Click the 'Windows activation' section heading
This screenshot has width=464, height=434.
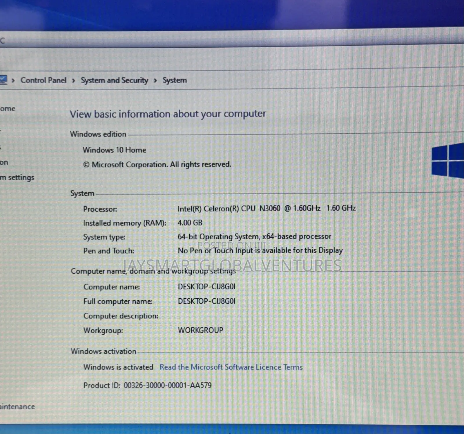[104, 351]
